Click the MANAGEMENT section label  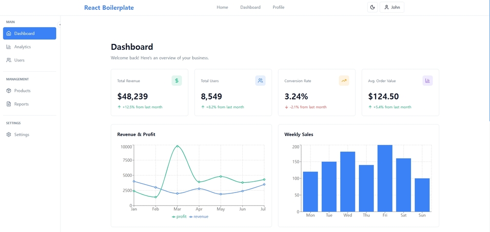pyautogui.click(x=18, y=79)
